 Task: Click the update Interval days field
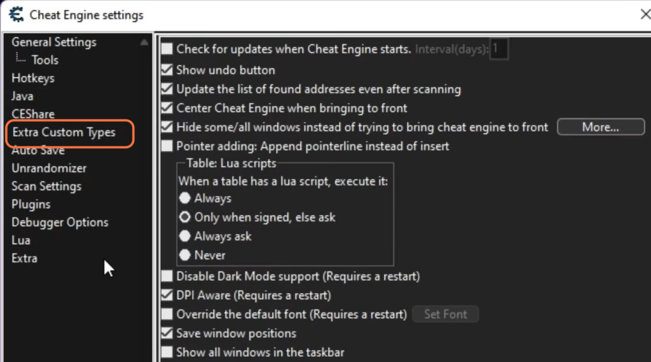click(x=498, y=49)
